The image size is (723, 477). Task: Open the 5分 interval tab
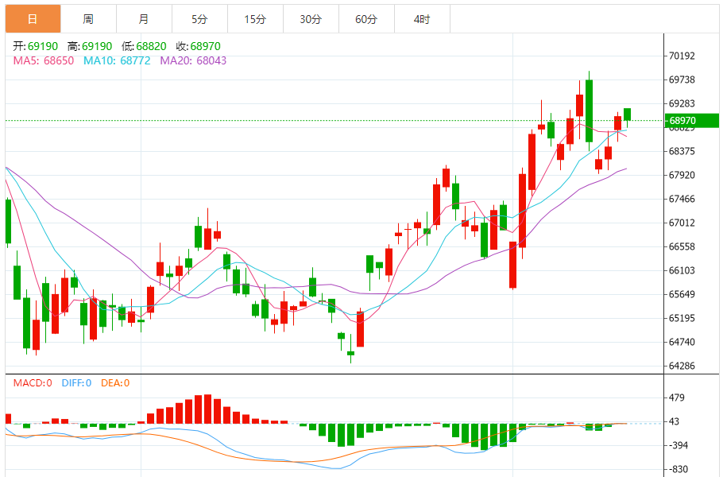(199, 19)
